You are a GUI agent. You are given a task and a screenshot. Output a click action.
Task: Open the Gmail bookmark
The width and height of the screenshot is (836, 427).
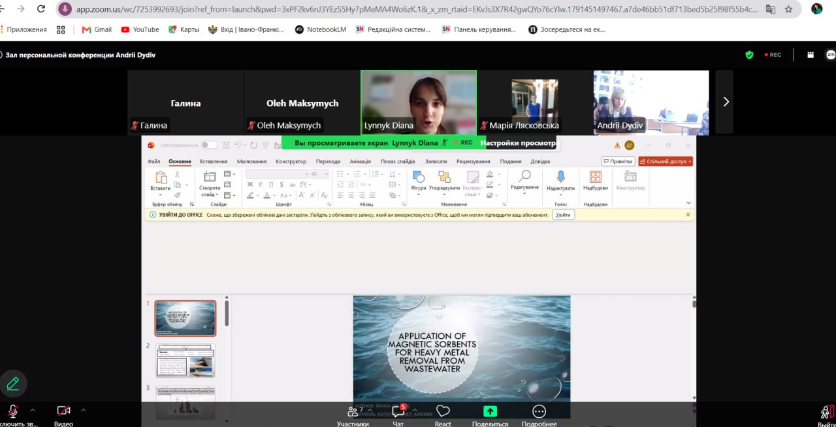click(97, 29)
